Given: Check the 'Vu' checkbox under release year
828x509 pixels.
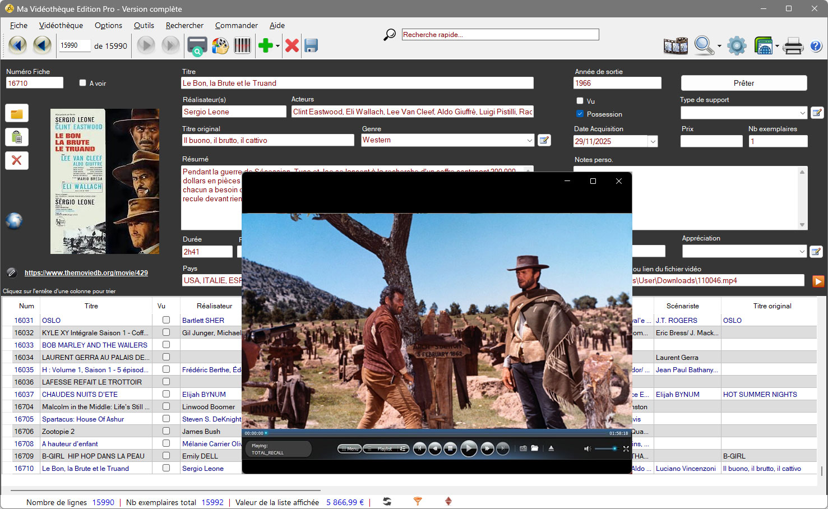Looking at the screenshot, I should (580, 101).
